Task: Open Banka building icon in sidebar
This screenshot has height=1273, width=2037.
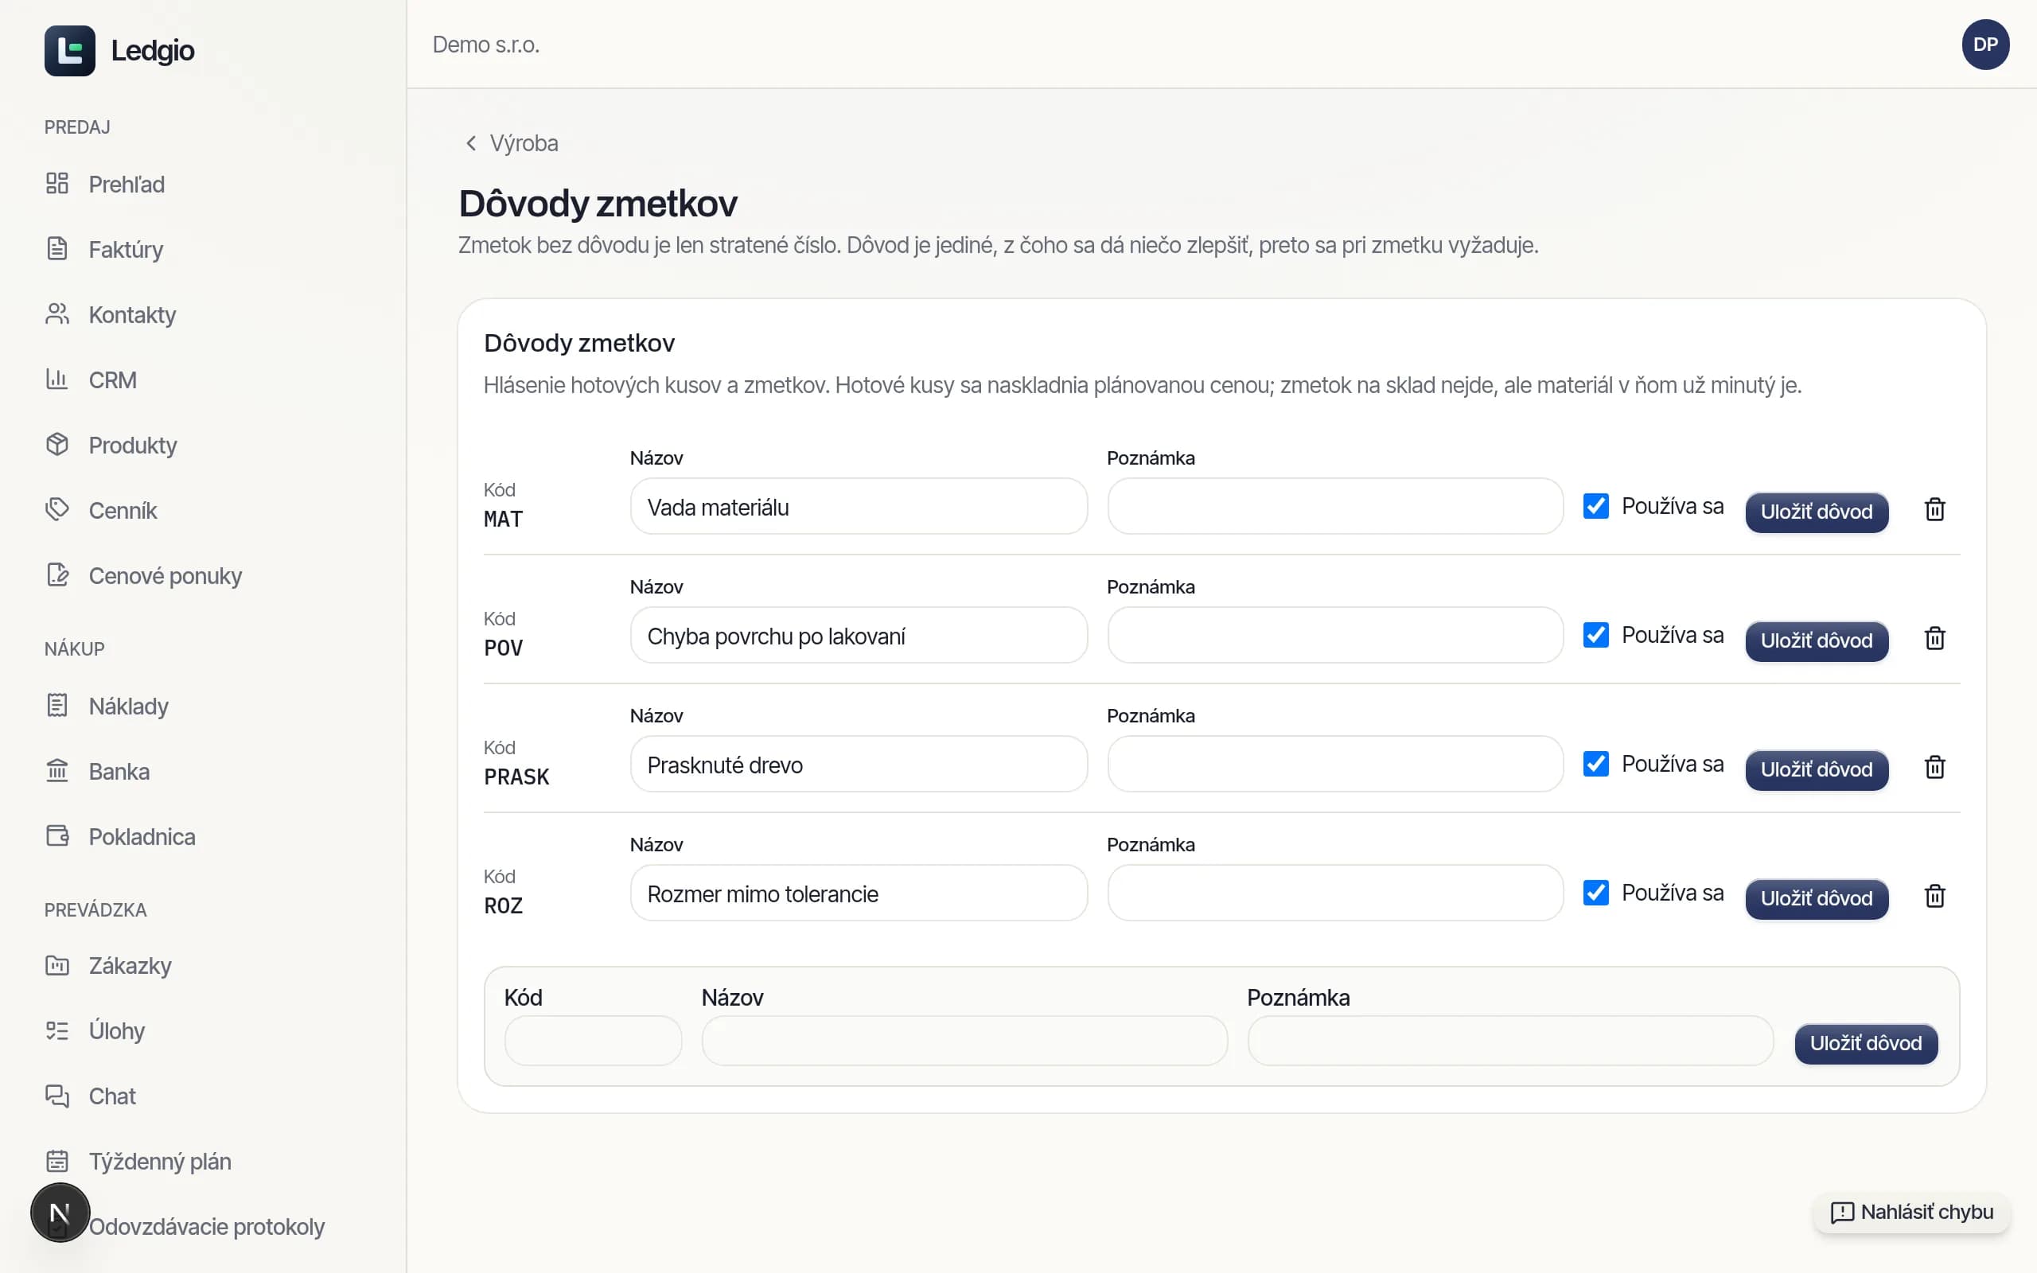Action: coord(57,771)
